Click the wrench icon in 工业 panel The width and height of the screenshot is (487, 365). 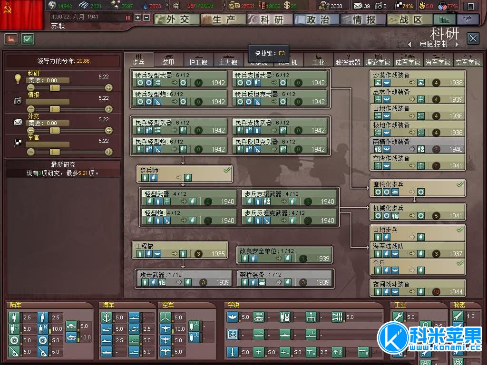398,317
